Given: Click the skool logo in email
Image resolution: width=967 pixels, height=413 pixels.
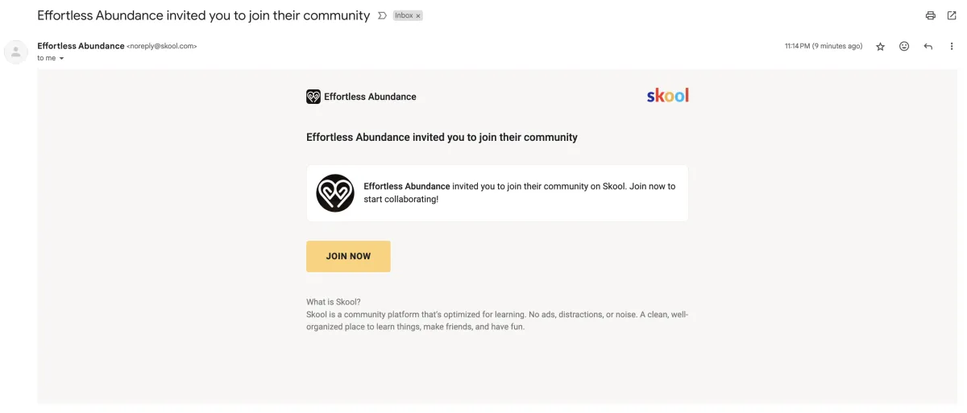Looking at the screenshot, I should pyautogui.click(x=667, y=96).
